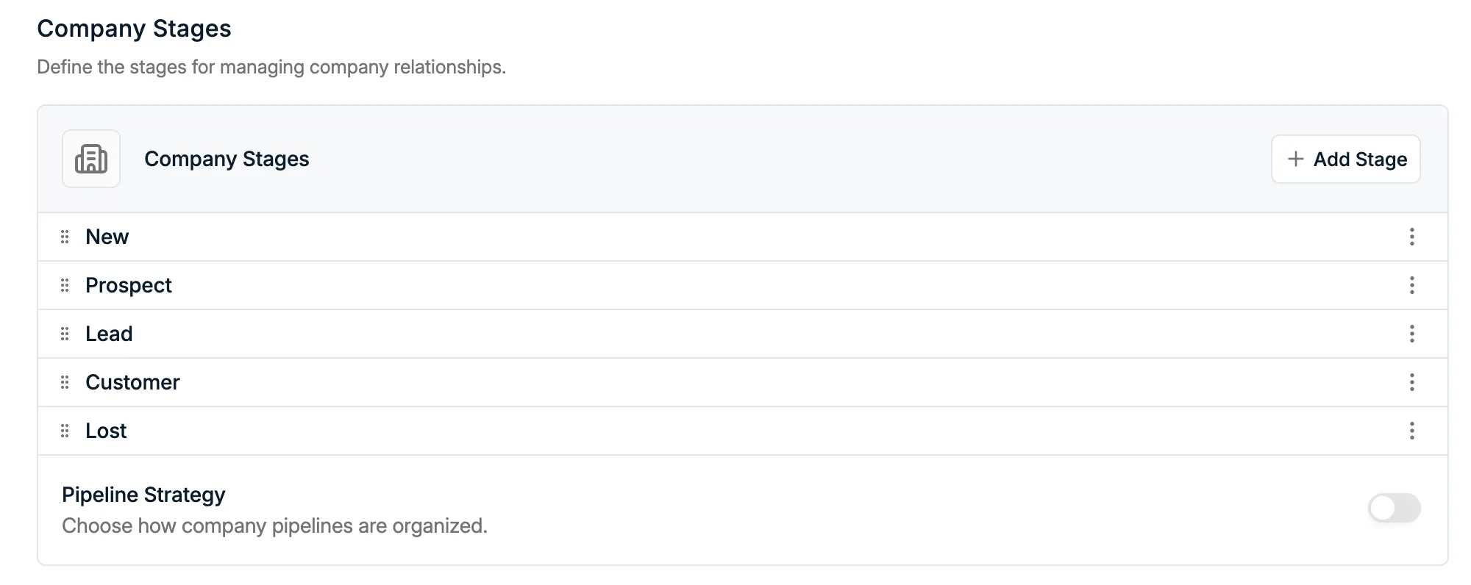Select the Prospect stage row
This screenshot has height=585, width=1471.
(743, 285)
